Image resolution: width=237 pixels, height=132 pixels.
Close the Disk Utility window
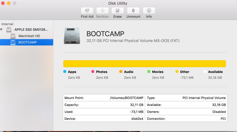pos(3,3)
